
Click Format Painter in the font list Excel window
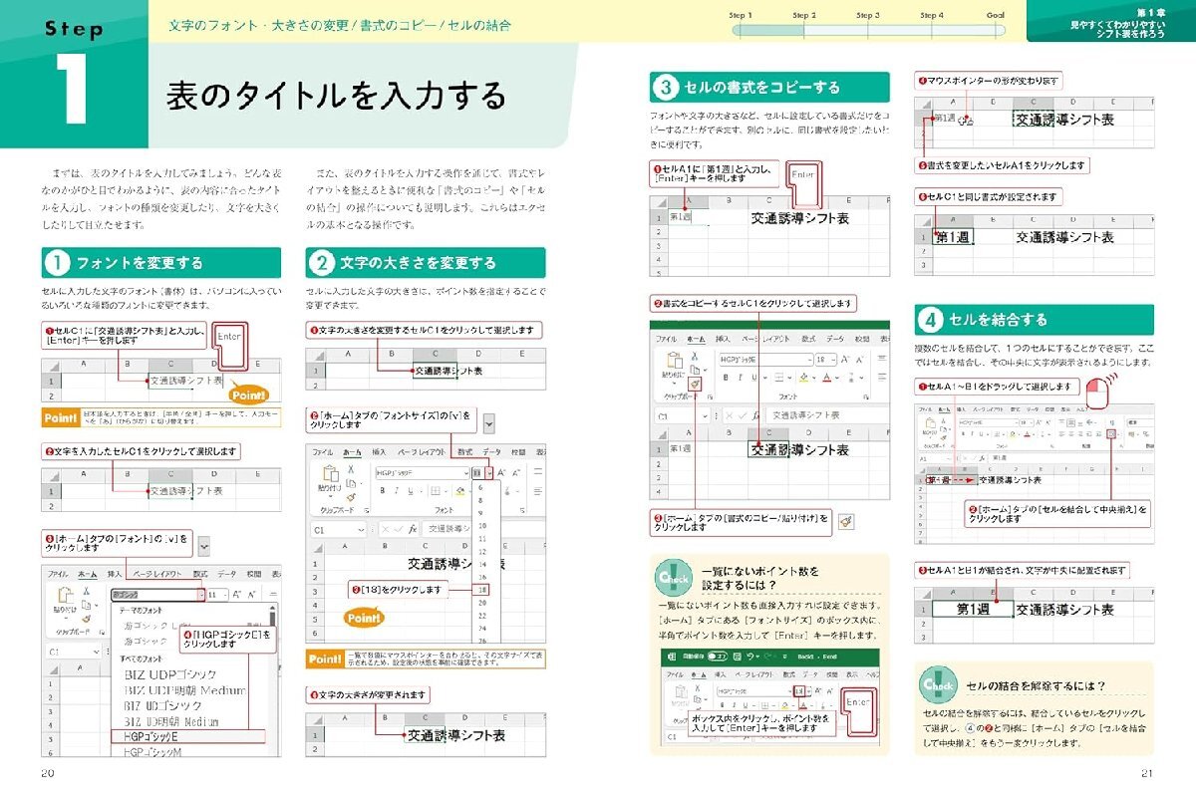pyautogui.click(x=86, y=619)
